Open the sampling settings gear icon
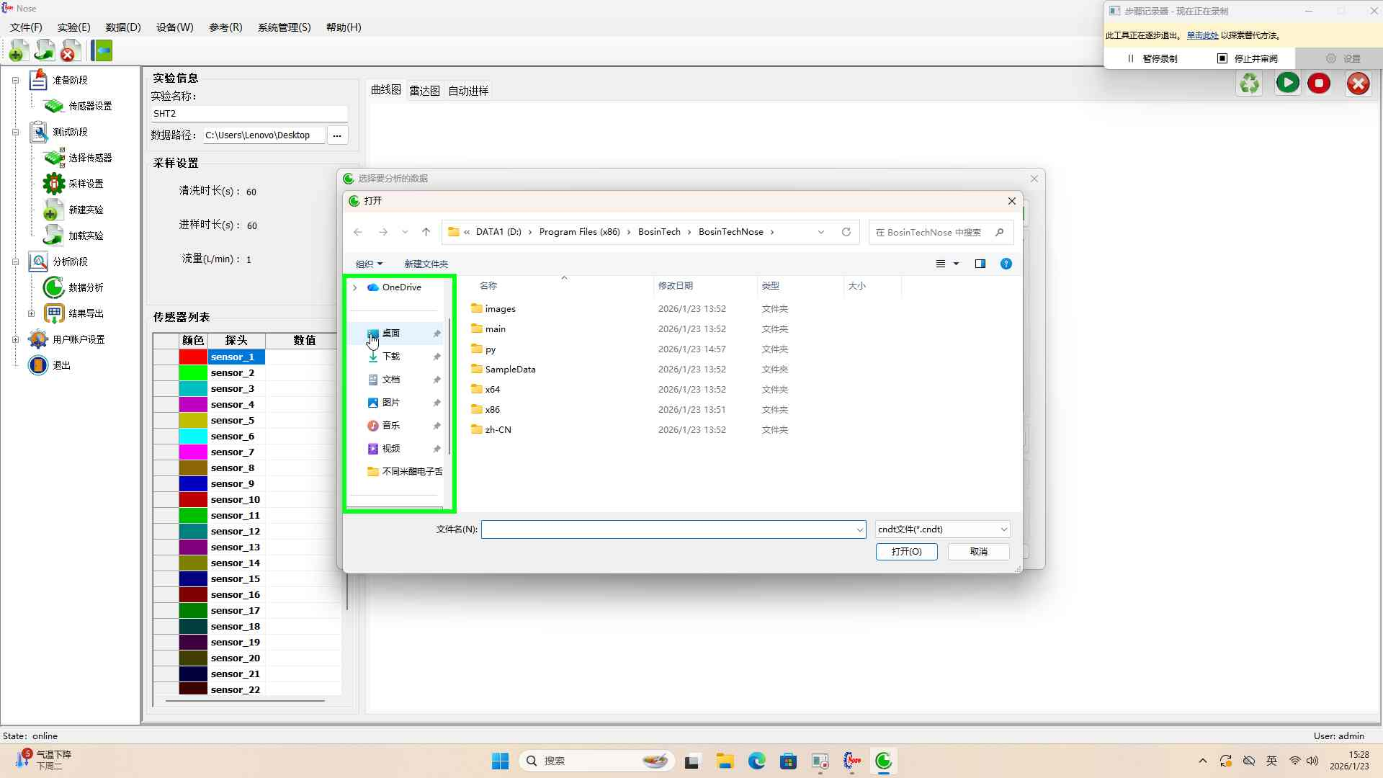 point(54,184)
